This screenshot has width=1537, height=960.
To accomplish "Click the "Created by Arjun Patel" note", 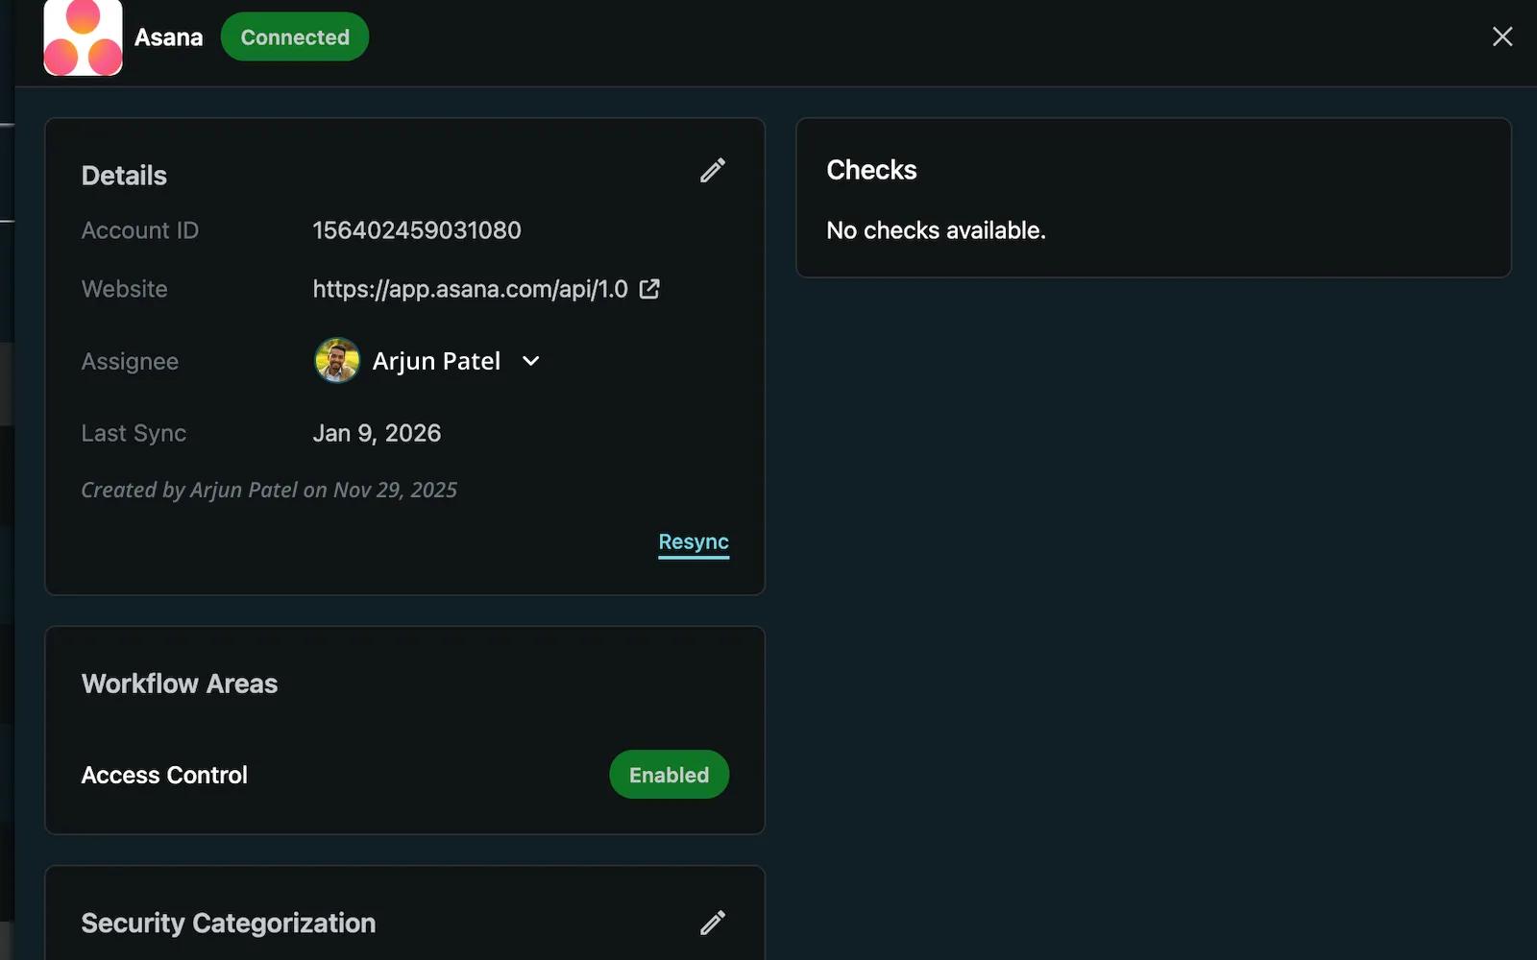I will (269, 490).
